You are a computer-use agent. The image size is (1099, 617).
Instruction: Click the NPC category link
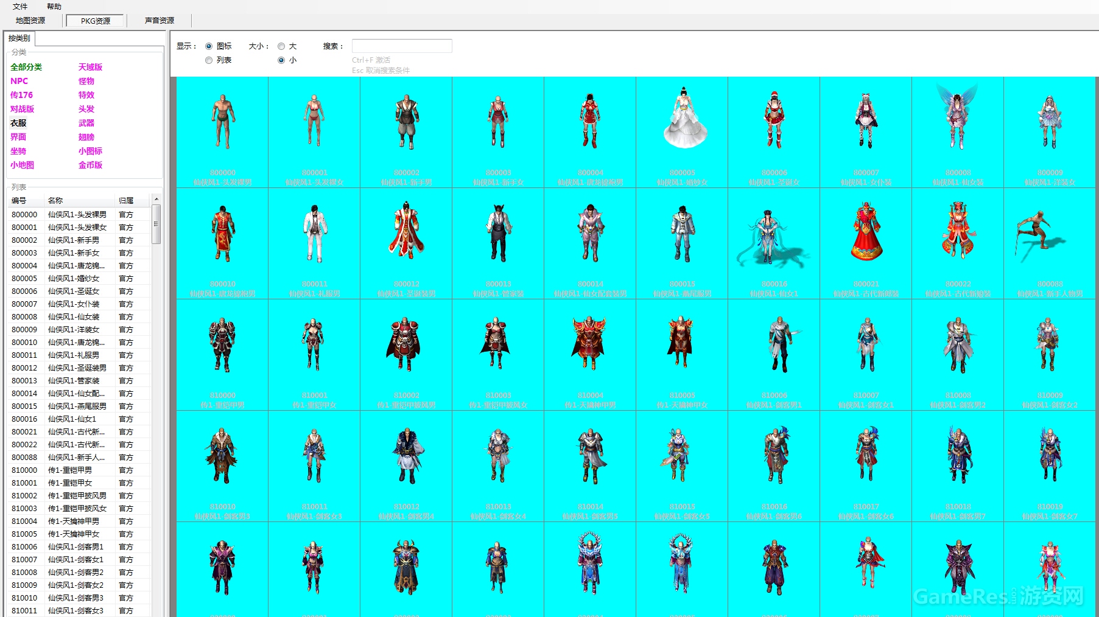(19, 81)
